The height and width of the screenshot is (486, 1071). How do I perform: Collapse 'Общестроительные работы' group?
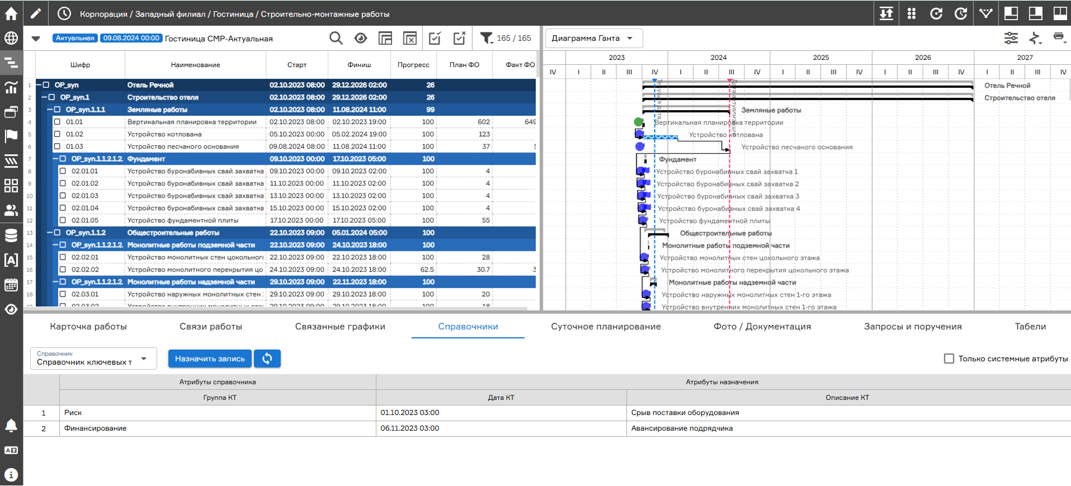click(x=50, y=232)
